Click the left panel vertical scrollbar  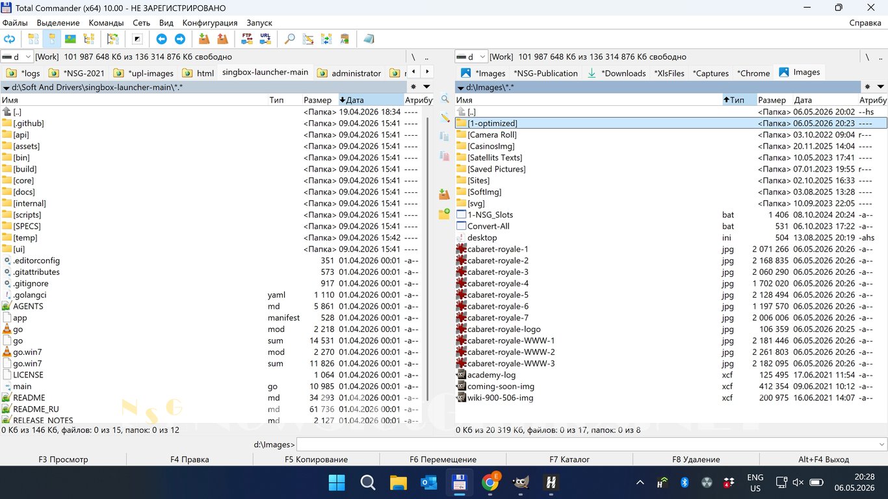point(428,260)
